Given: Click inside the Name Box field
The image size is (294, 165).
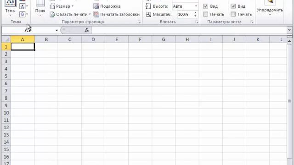Looking at the screenshot, I should (28, 30).
